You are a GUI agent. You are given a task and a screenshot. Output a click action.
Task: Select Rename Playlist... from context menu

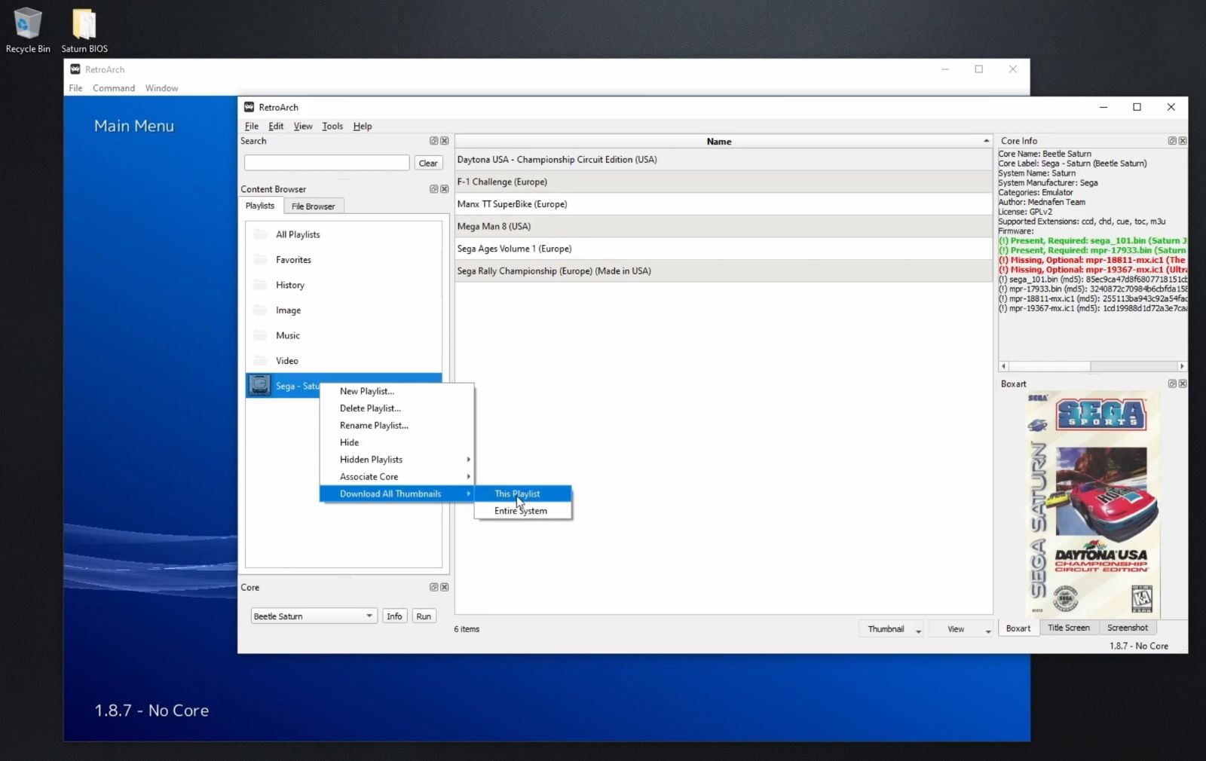tap(397, 426)
